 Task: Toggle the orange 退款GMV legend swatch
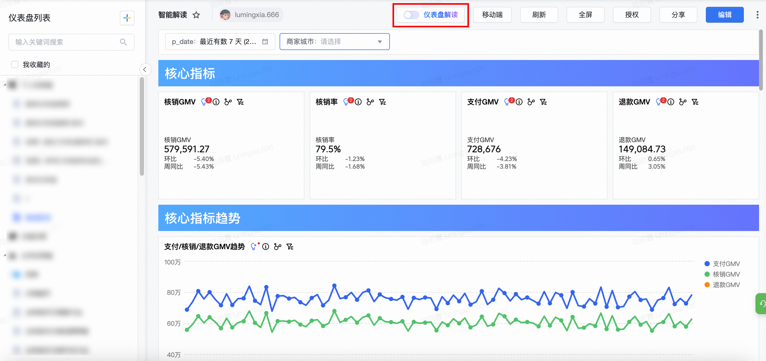(707, 285)
